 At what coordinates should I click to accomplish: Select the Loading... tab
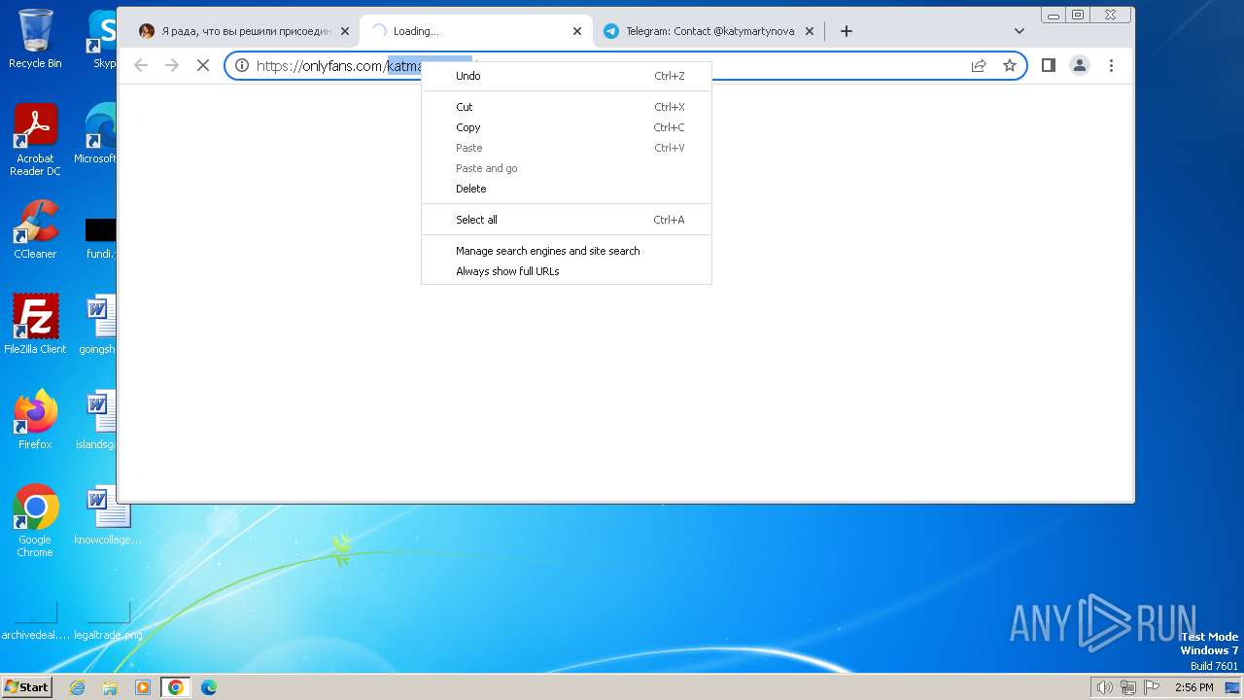476,31
